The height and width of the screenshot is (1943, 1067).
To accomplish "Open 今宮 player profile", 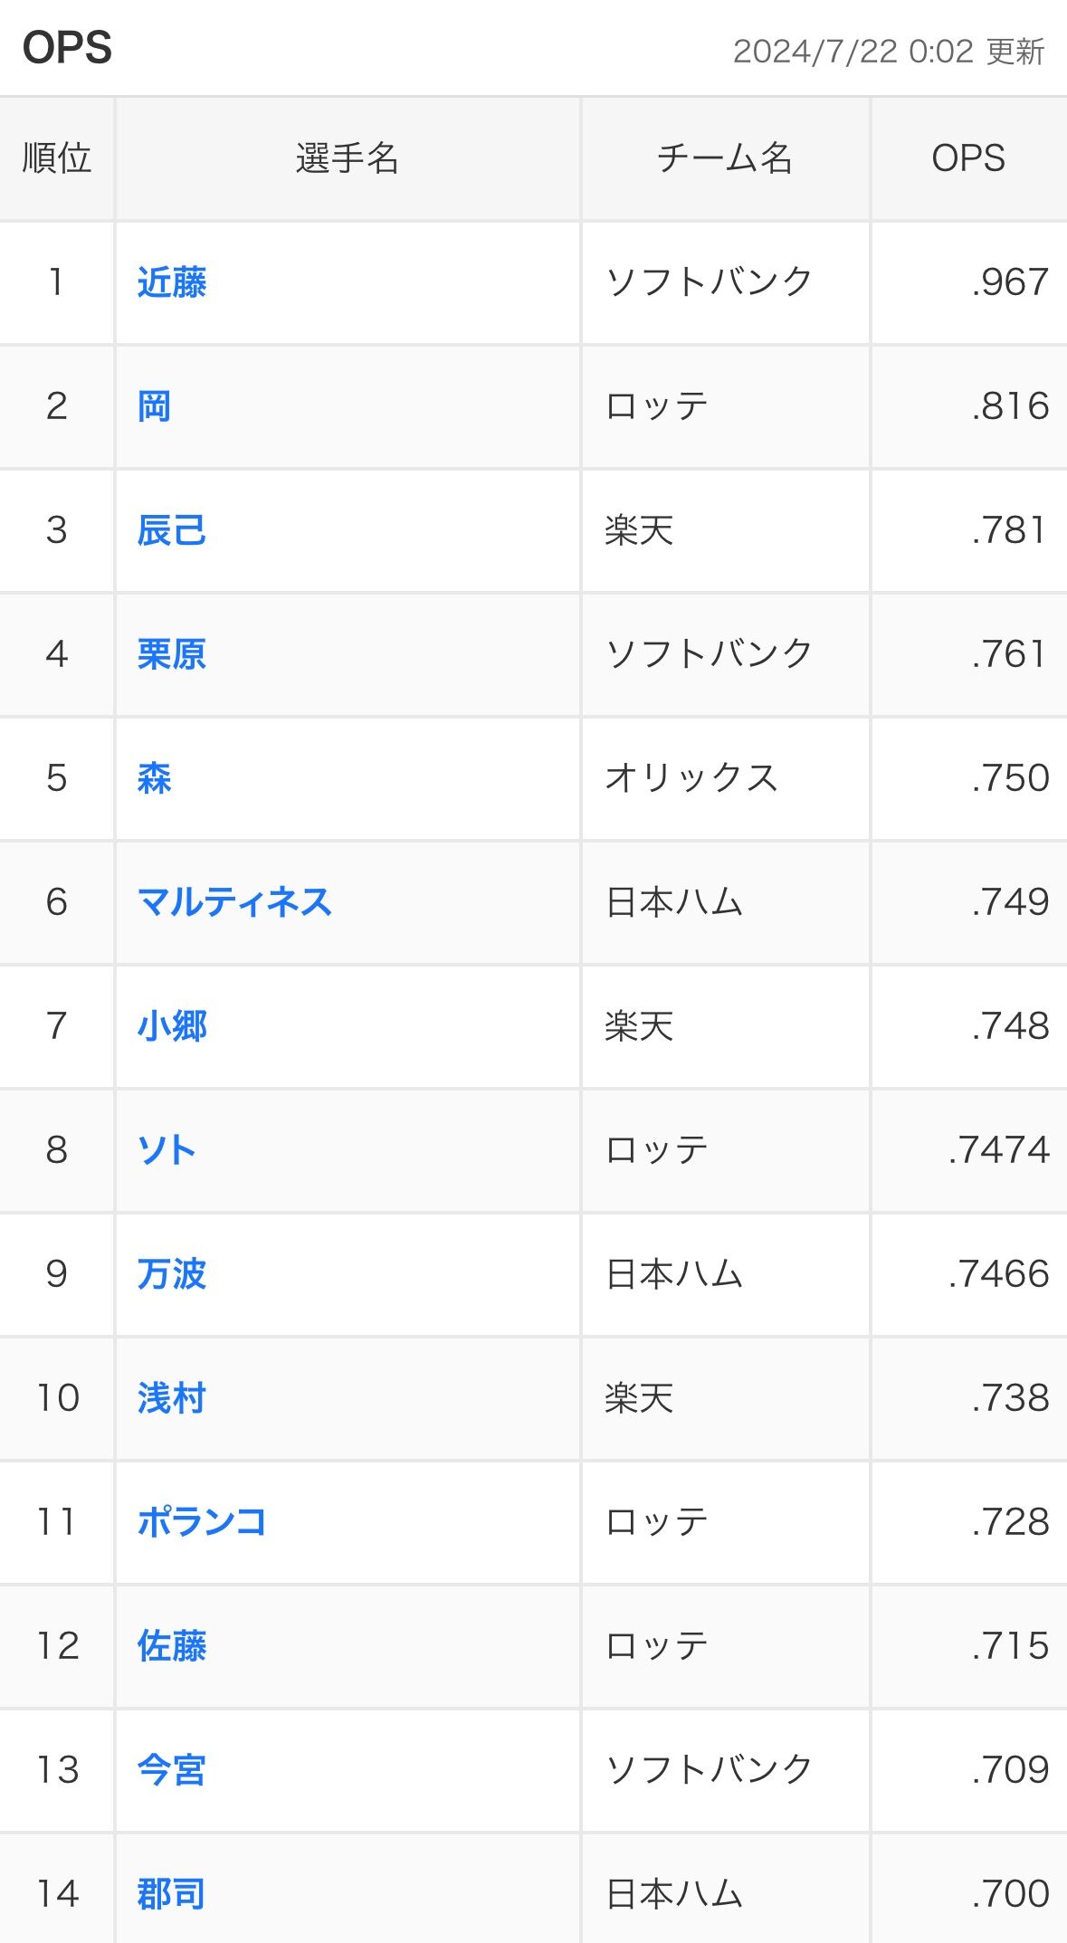I will [x=172, y=1770].
